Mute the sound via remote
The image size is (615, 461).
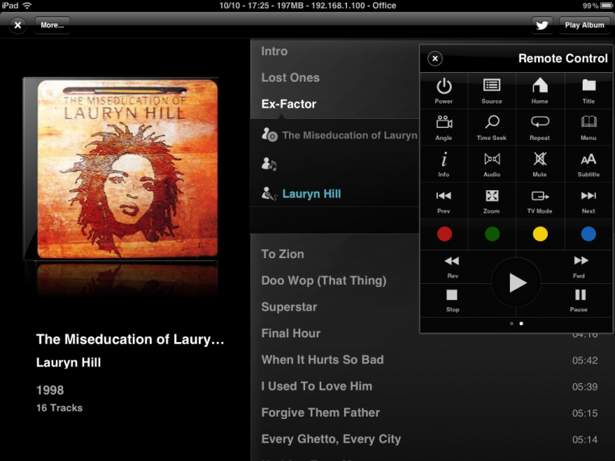540,164
